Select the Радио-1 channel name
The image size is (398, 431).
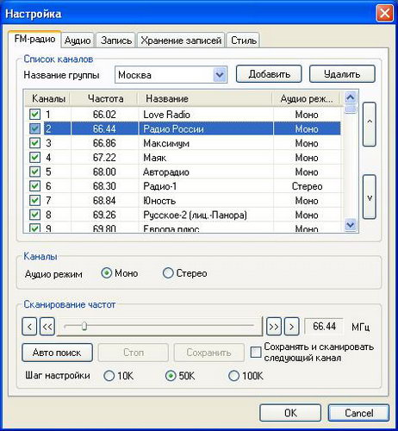160,186
